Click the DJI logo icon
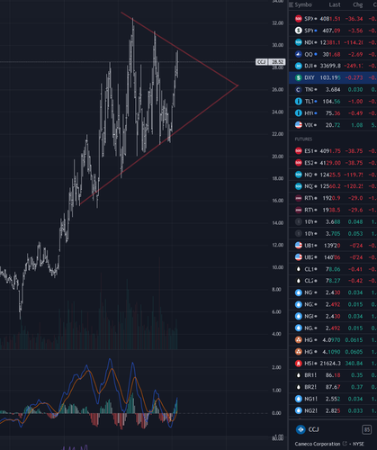The width and height of the screenshot is (377, 450). point(299,66)
